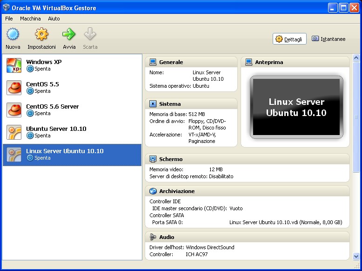Switch to Istantanee snapshots view
This screenshot has height=271, width=362.
coord(328,39)
